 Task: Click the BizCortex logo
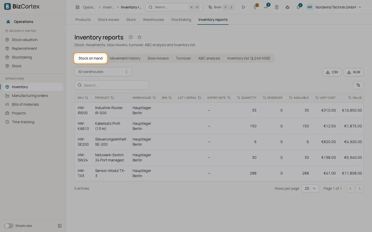click(22, 6)
